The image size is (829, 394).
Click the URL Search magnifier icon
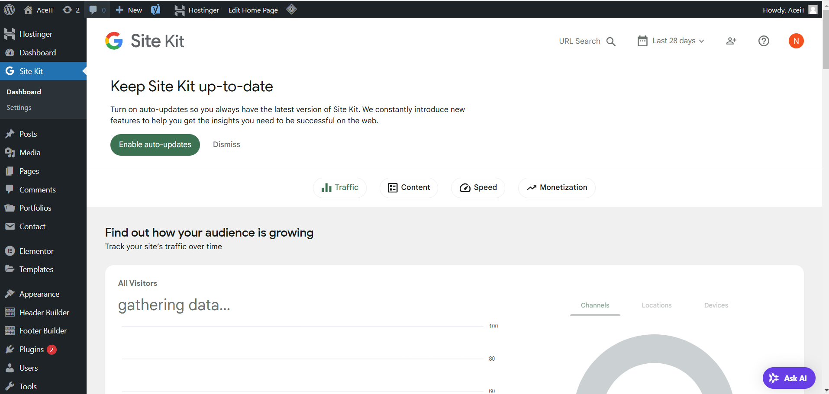(611, 41)
